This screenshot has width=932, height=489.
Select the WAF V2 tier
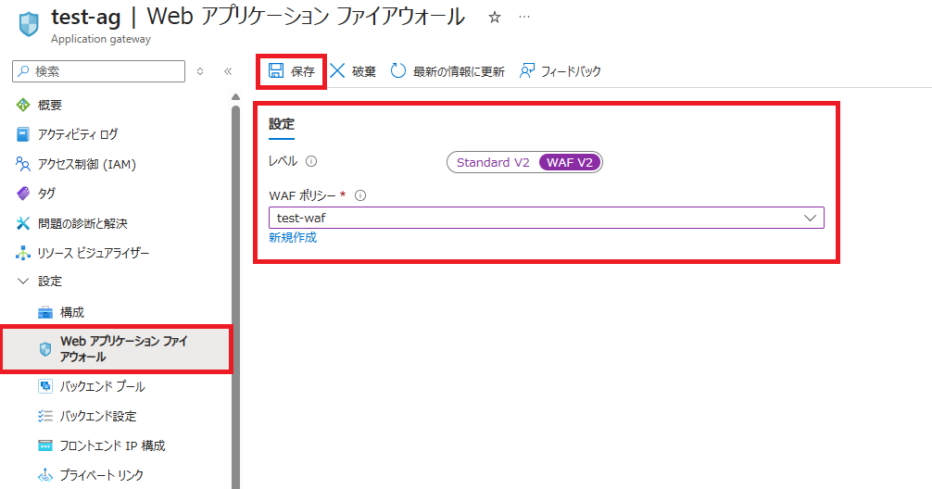pyautogui.click(x=570, y=162)
